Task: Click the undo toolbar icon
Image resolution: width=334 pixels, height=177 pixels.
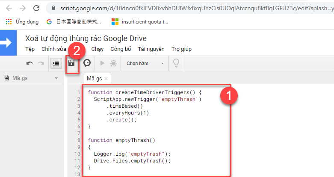Action: [30, 63]
